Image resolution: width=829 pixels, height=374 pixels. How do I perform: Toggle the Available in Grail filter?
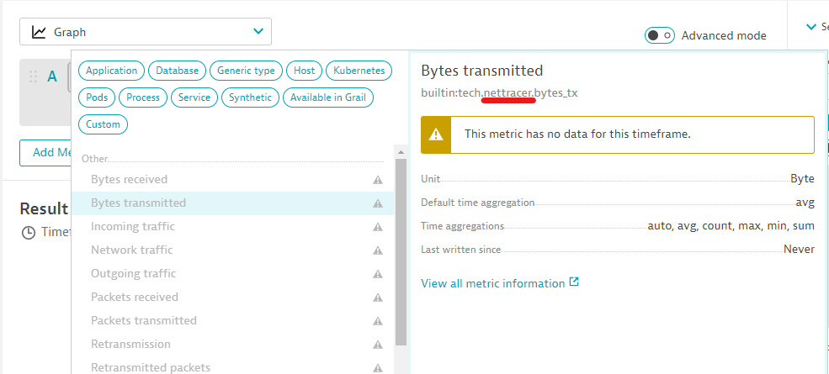327,97
